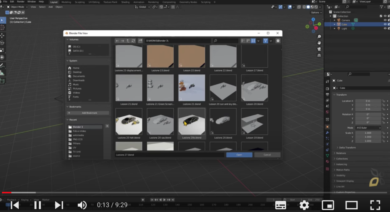Screen dimensions: 390x212
Task: Toggle camera view in viewport
Action: pos(319,49)
